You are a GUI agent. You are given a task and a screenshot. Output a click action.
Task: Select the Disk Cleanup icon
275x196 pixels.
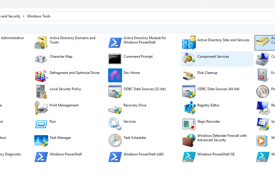click(x=189, y=75)
